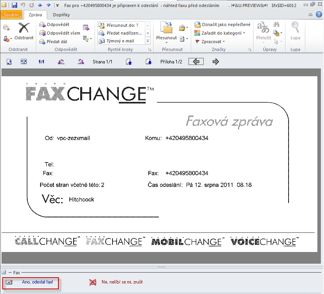Open the Junk mail dropdown in Odstranit group
Viewport: 324px width, 294px height.
(x=8, y=38)
